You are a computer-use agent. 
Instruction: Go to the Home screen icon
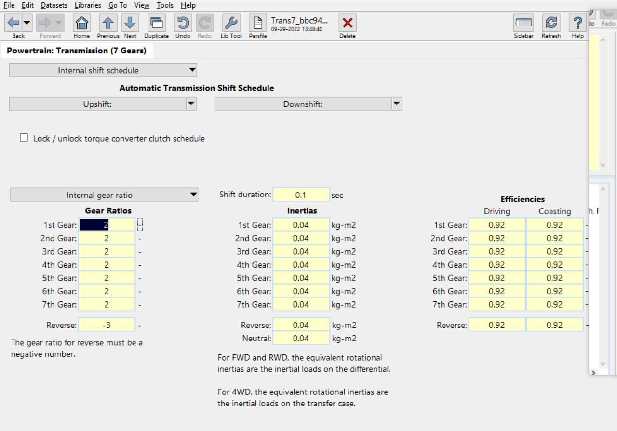(x=82, y=23)
